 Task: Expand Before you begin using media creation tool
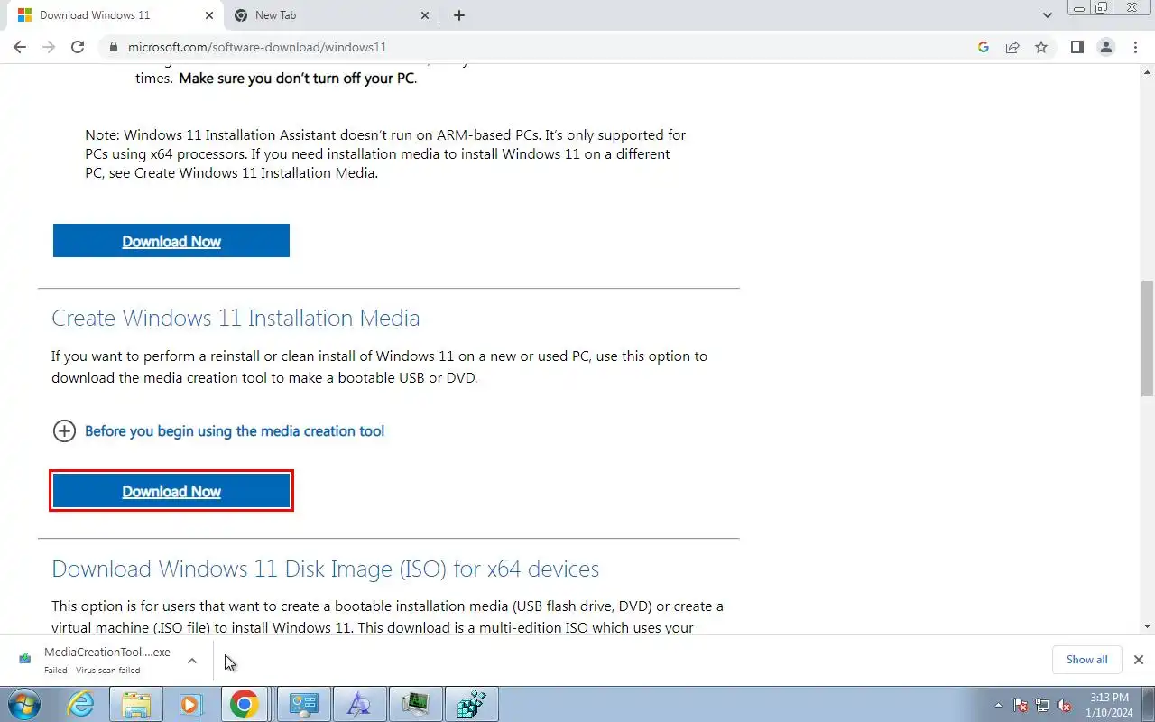coord(235,431)
